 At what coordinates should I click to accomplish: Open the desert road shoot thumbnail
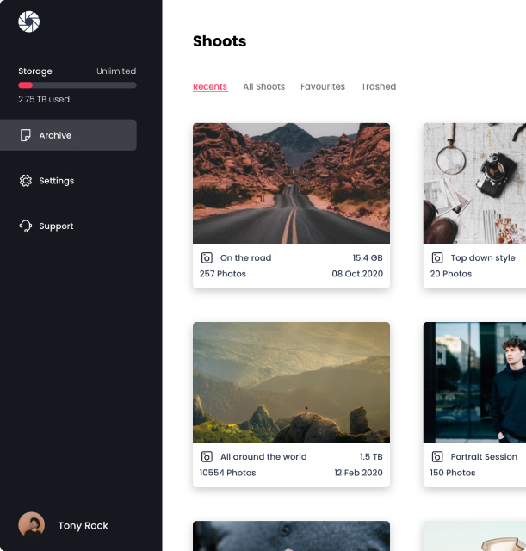[291, 183]
